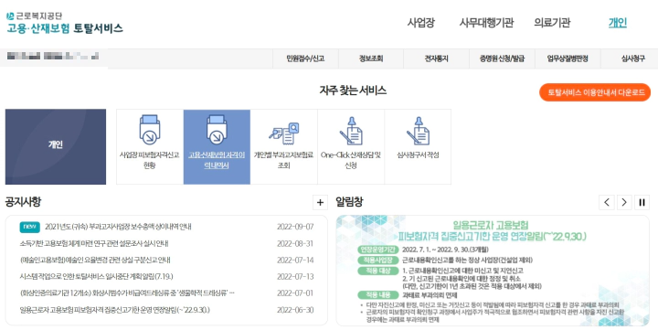The width and height of the screenshot is (658, 330).
Task: Select the 의료기관 top menu
Action: [x=552, y=23]
